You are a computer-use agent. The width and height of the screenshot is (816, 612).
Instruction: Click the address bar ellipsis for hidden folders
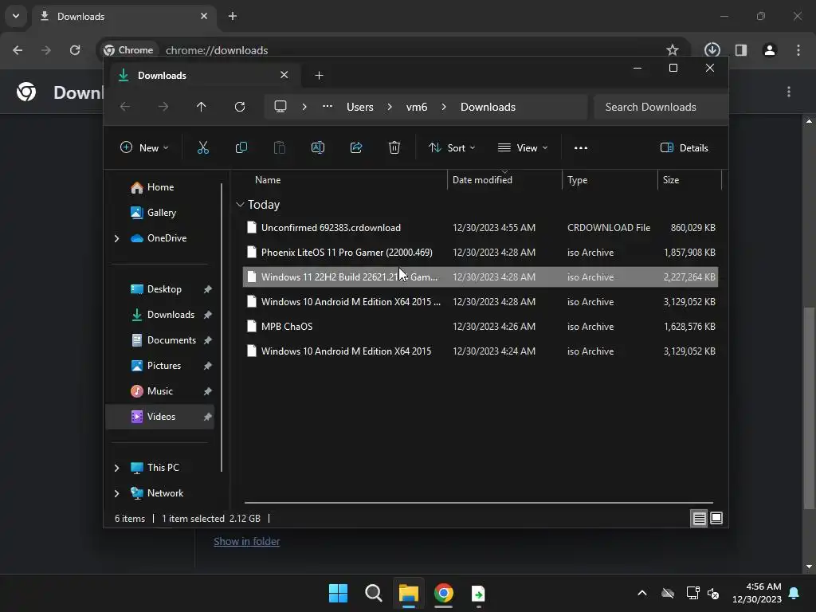pyautogui.click(x=328, y=106)
